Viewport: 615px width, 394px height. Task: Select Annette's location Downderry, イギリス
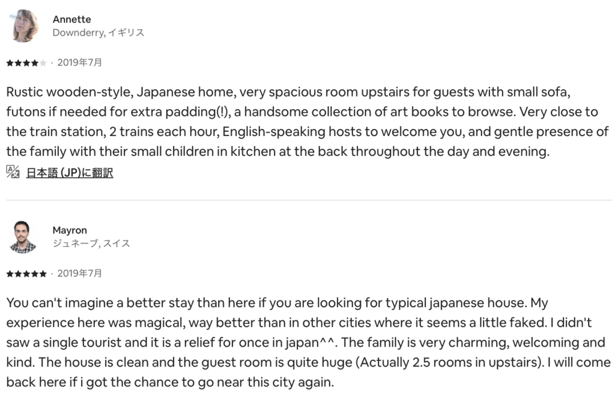(98, 33)
